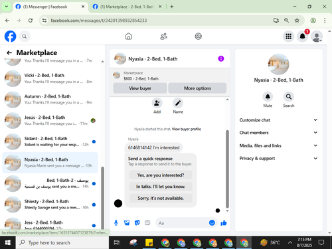Image resolution: width=332 pixels, height=249 pixels.
Task: Click the chat scrollbar down arrow
Action: pyautogui.click(x=227, y=210)
